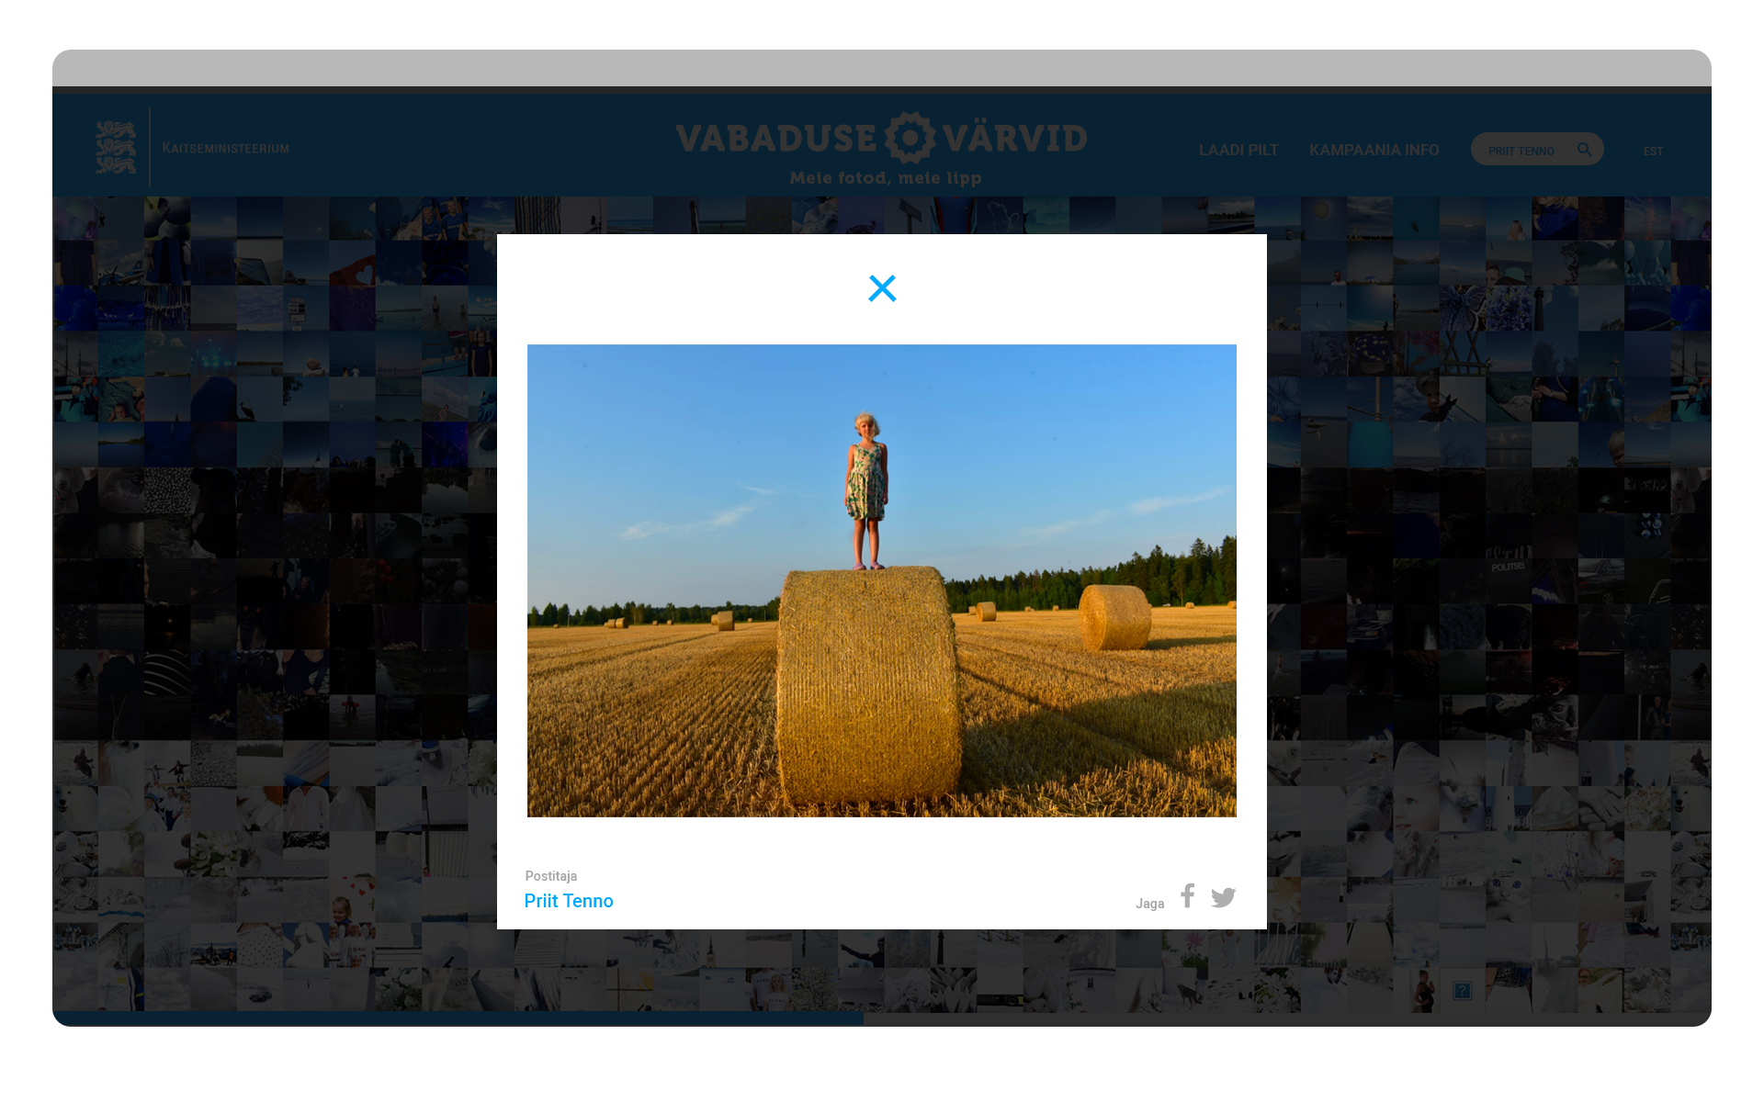This screenshot has width=1764, height=1102.
Task: Click the Meie fotod, meie lipp tagline
Action: point(885,178)
